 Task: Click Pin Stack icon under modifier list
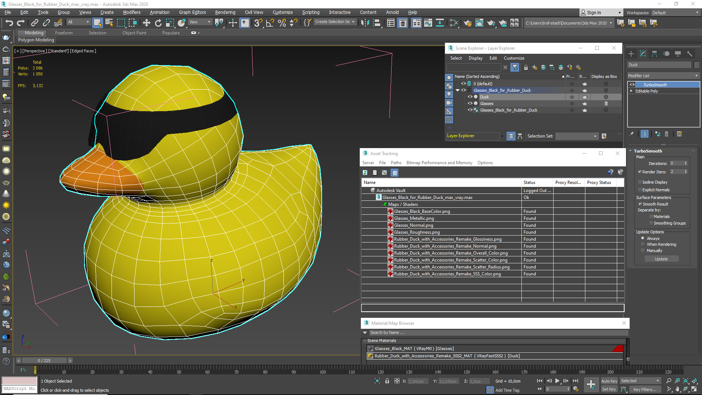[x=631, y=134]
